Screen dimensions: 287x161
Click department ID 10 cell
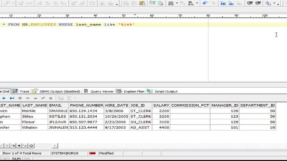click(x=257, y=127)
